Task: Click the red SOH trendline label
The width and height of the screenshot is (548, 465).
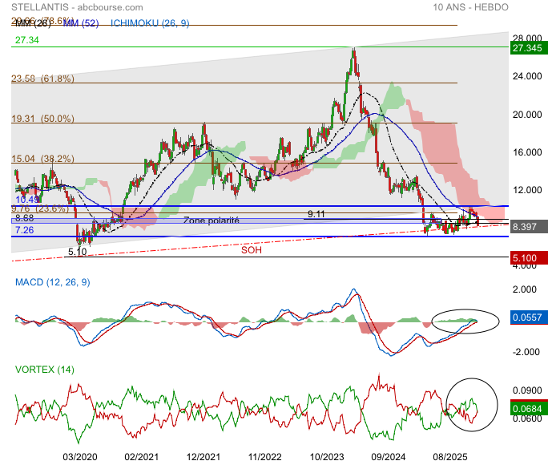Action: click(252, 250)
